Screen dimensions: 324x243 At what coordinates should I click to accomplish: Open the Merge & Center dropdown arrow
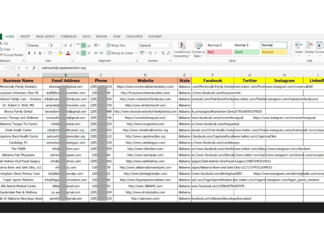coord(136,53)
